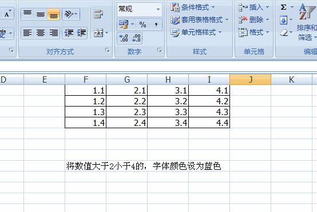Select column D header
Viewport: 317px width, 212px height.
(x=11, y=80)
